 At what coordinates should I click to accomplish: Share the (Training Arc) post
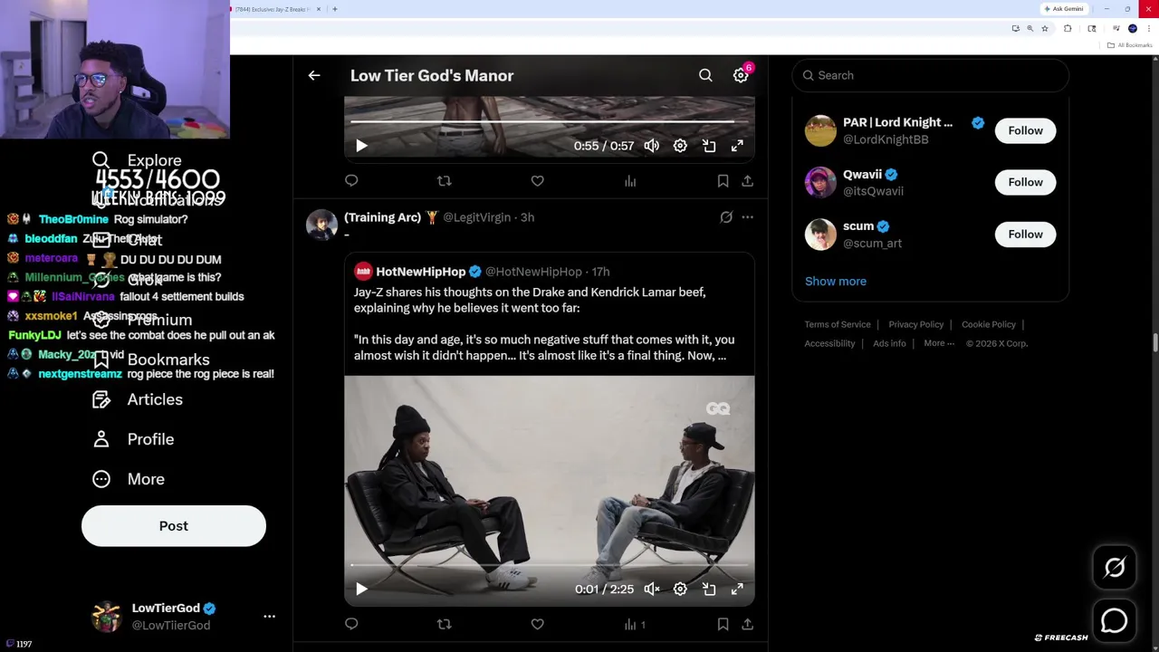pos(747,624)
